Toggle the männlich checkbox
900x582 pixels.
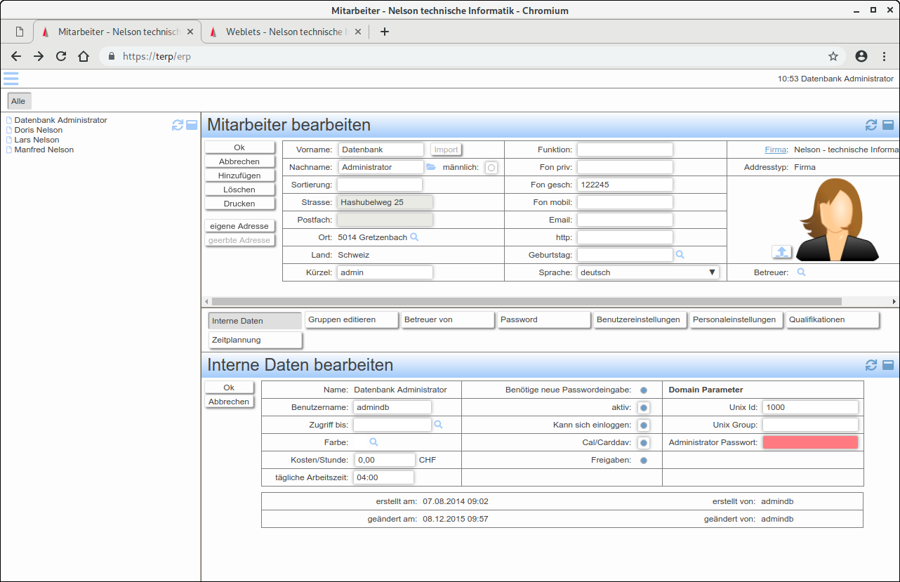(491, 168)
